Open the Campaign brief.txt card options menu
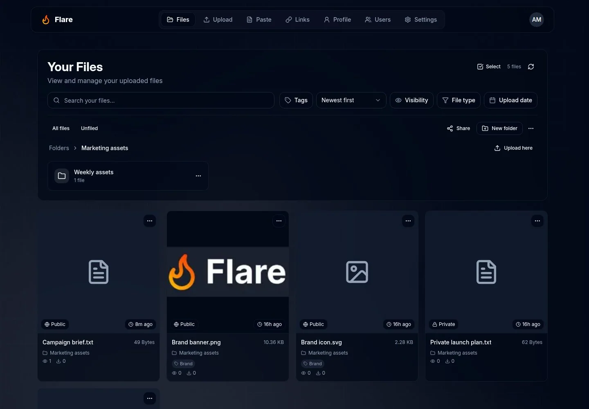The height and width of the screenshot is (409, 589). point(150,221)
